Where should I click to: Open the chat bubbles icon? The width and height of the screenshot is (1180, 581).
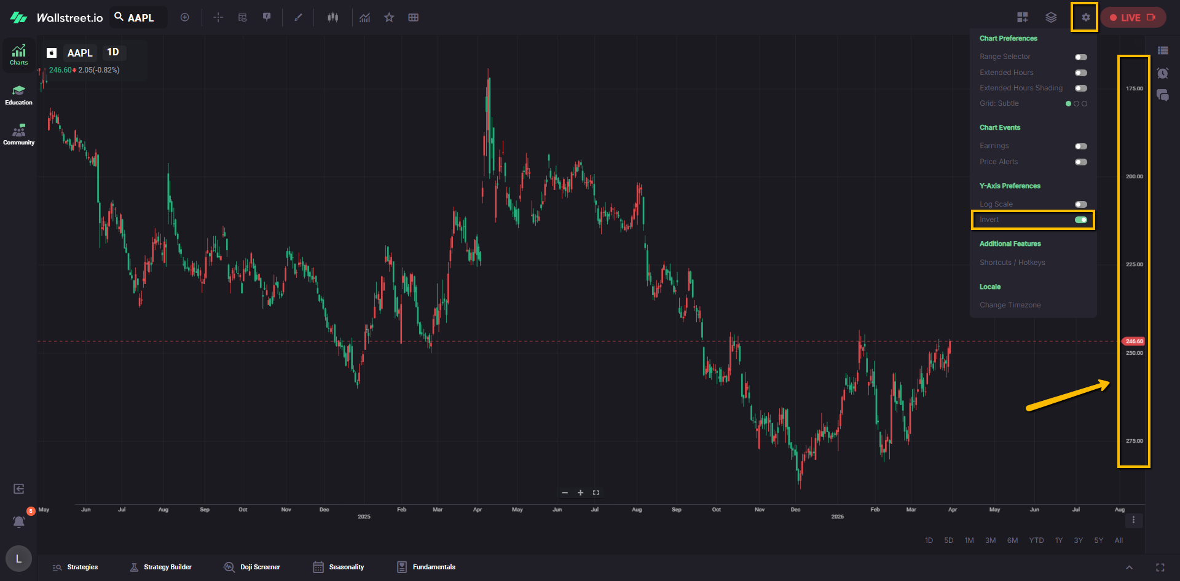click(1162, 95)
